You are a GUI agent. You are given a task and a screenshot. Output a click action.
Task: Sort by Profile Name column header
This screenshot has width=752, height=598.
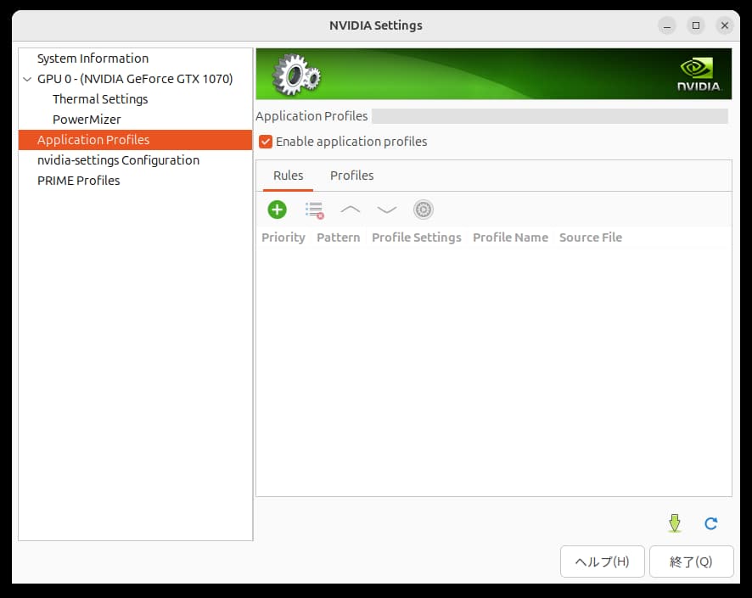pos(510,238)
